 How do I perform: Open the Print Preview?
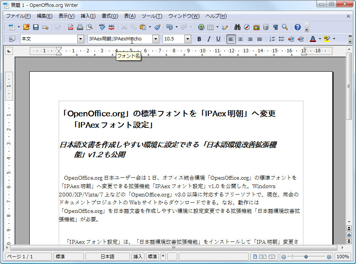(x=90, y=27)
